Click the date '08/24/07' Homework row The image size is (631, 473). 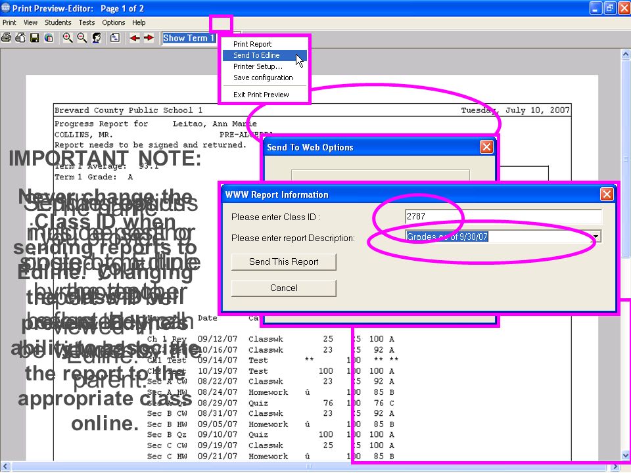click(218, 392)
